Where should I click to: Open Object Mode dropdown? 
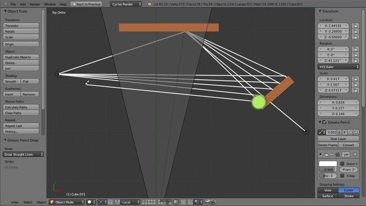[67, 202]
